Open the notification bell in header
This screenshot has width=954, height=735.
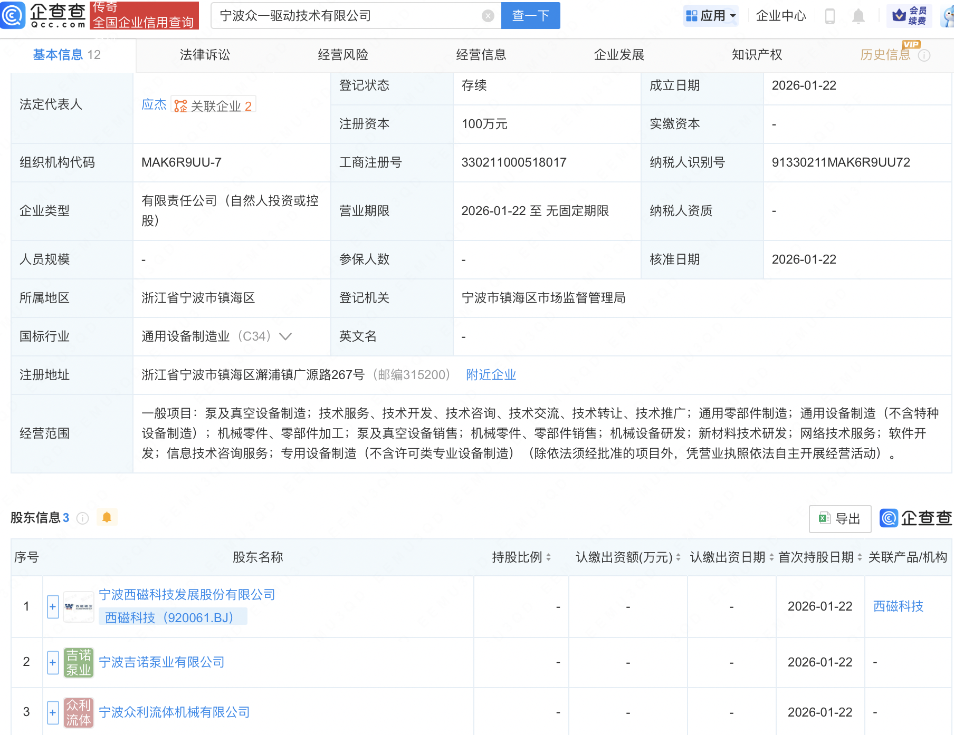(x=858, y=16)
